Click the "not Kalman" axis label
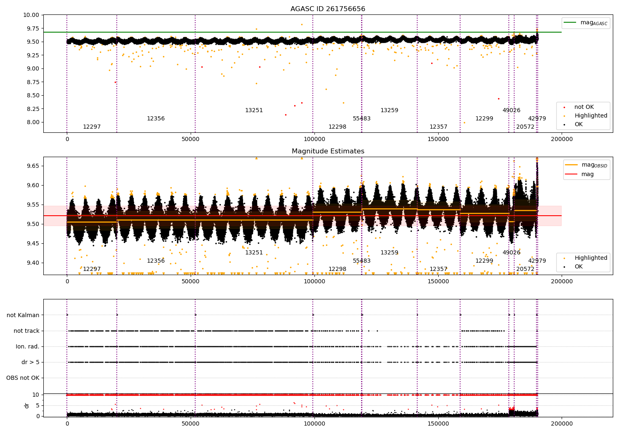619x433 pixels. point(23,315)
